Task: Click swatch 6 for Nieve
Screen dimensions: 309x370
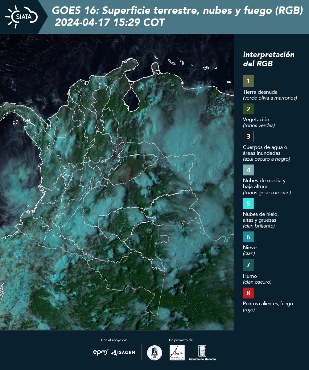Action: tap(248, 237)
